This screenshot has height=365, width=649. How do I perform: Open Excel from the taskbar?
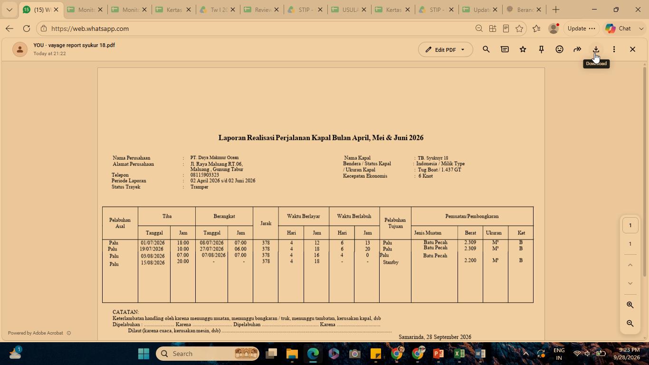(459, 354)
